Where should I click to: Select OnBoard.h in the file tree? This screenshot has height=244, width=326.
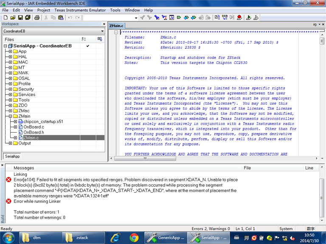coord(34,132)
